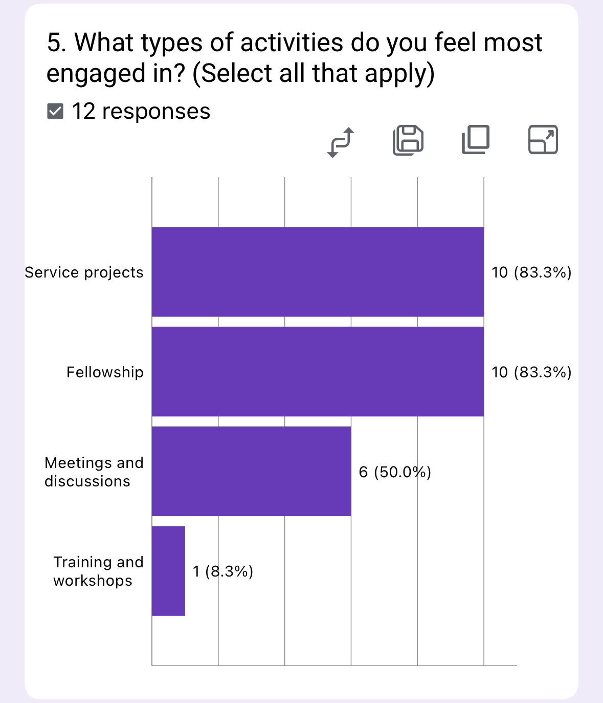Click the Meetings and discussions bar
Image resolution: width=603 pixels, height=703 pixels.
coord(251,471)
